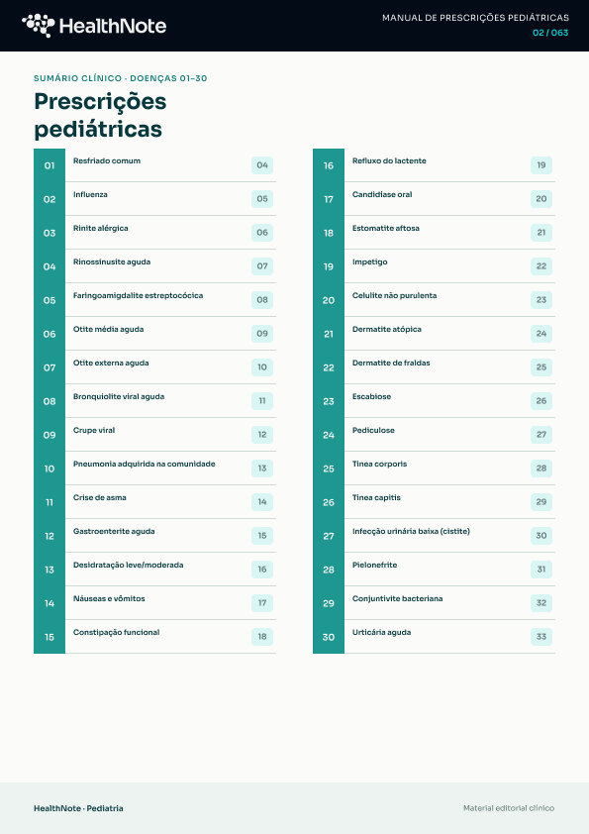The height and width of the screenshot is (834, 589).
Task: Click page badge 12 for Crupe viral
Action: tap(262, 435)
